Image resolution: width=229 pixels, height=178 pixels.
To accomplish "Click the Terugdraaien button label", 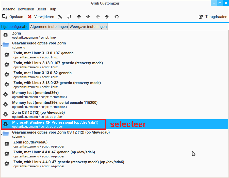I will pos(216,17).
